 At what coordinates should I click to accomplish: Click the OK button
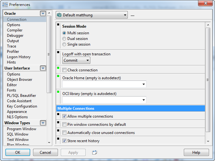[x=18, y=153]
